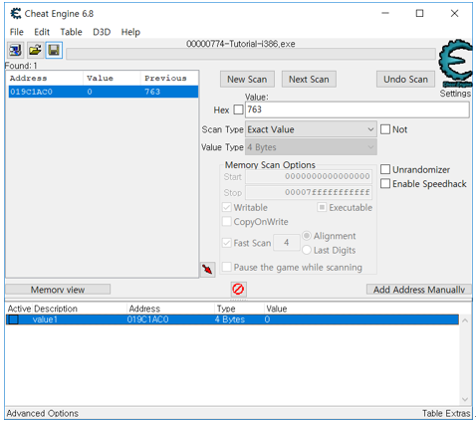Click the Next Scan button
The width and height of the screenshot is (476, 421).
309,80
